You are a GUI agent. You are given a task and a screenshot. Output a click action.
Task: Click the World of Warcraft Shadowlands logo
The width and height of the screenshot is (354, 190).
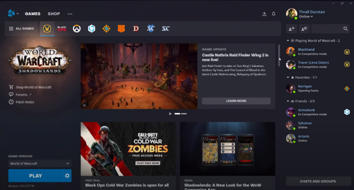pyautogui.click(x=40, y=60)
